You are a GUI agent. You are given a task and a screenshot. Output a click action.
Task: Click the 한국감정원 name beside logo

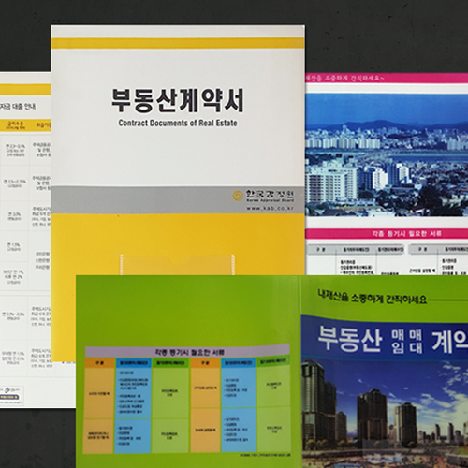(270, 194)
